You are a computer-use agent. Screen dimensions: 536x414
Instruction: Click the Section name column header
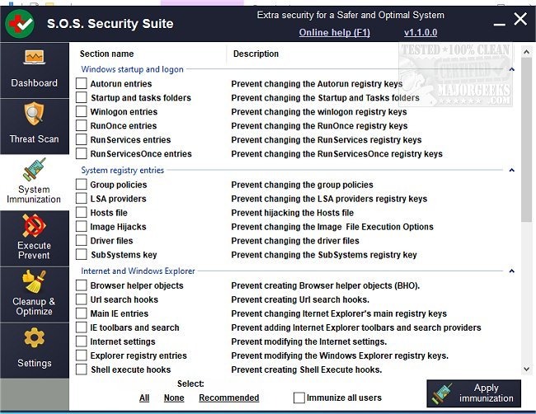106,54
